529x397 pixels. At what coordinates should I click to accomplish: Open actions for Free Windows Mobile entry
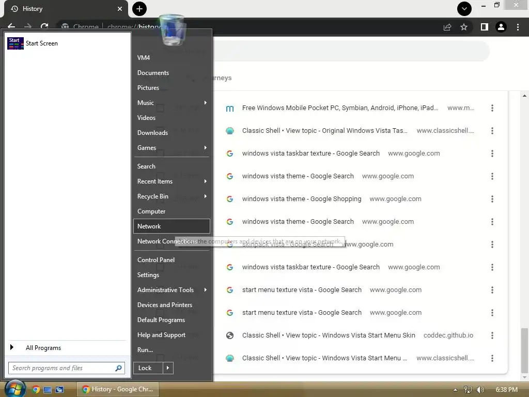click(x=492, y=108)
